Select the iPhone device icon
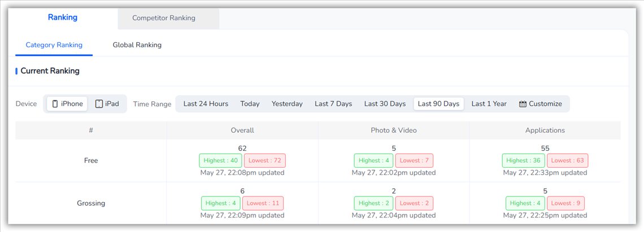The image size is (644, 232). tap(55, 104)
